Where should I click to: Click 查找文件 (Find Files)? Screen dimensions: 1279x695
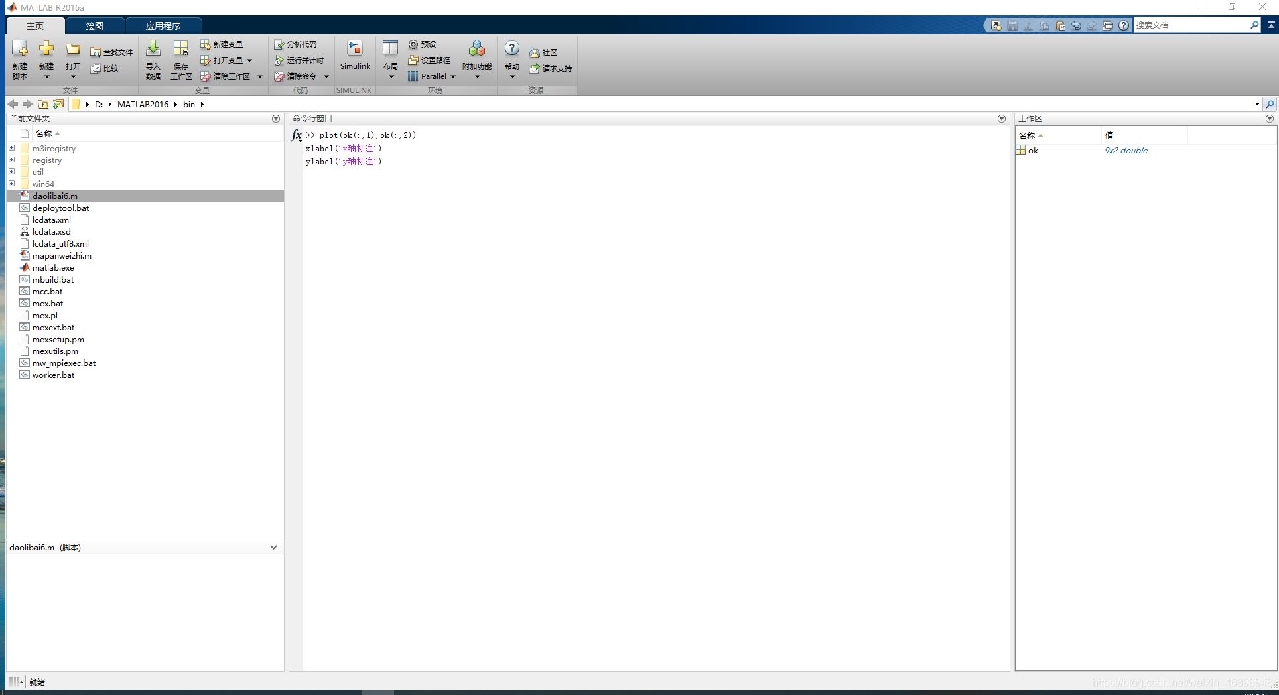coord(111,52)
